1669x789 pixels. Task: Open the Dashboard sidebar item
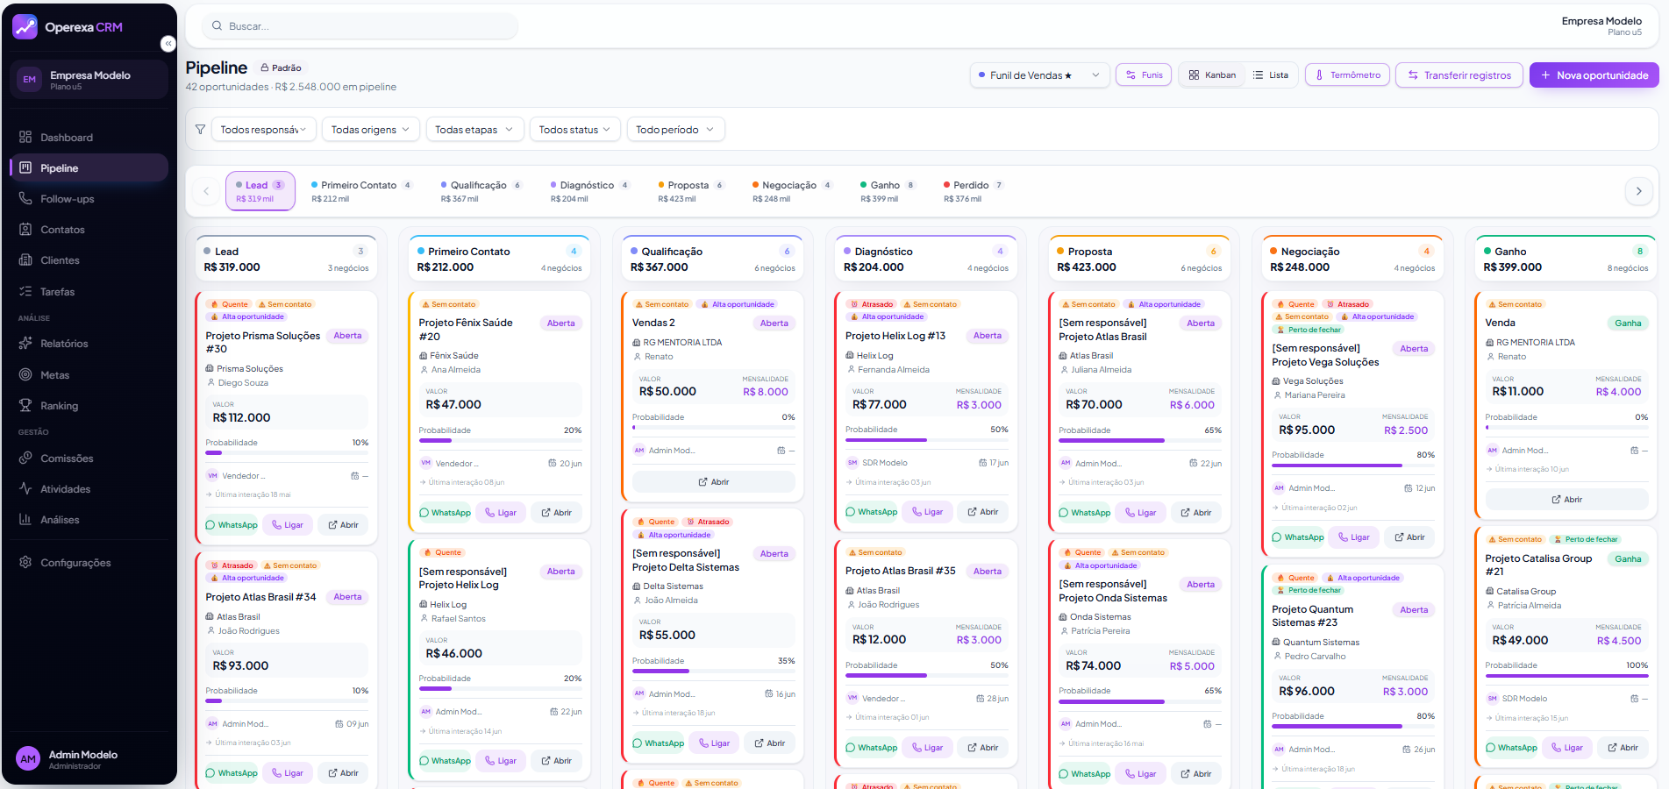click(89, 138)
